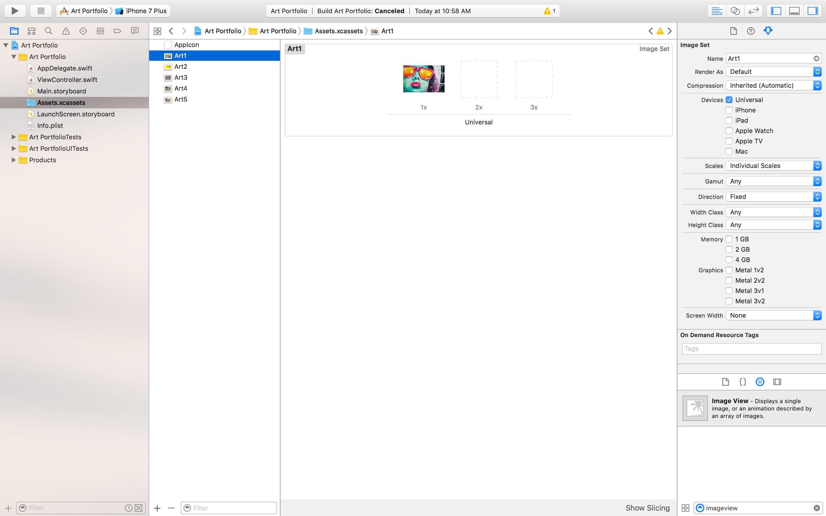Select the Art1 1x image thumbnail
Image resolution: width=826 pixels, height=516 pixels.
pos(423,79)
